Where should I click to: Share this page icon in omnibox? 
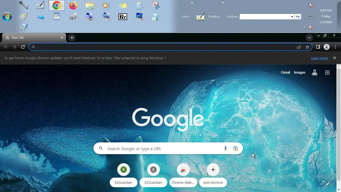click(299, 47)
